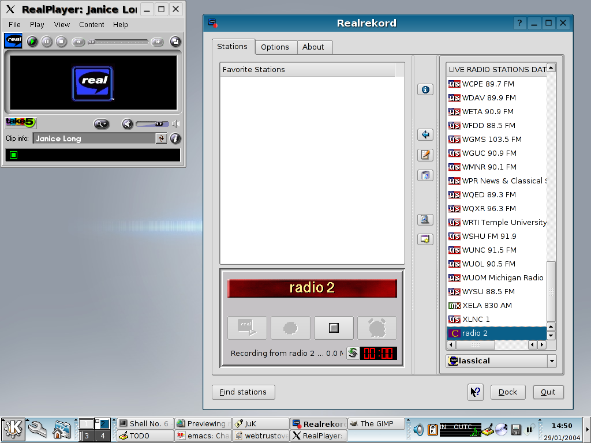591x443 pixels.
Task: Click the blue info icon in Realrekord
Action: (x=425, y=89)
